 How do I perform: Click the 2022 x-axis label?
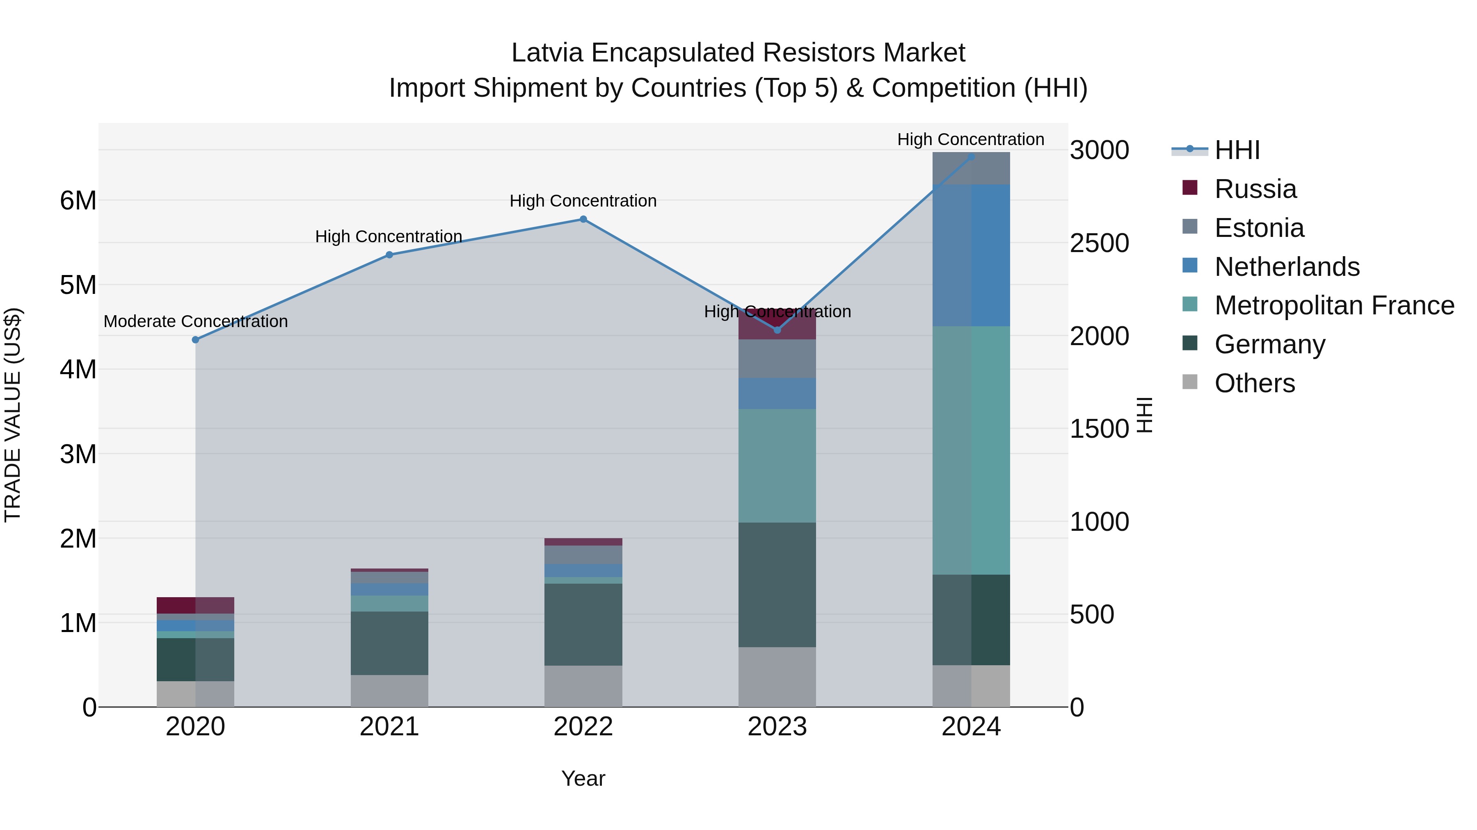click(583, 727)
